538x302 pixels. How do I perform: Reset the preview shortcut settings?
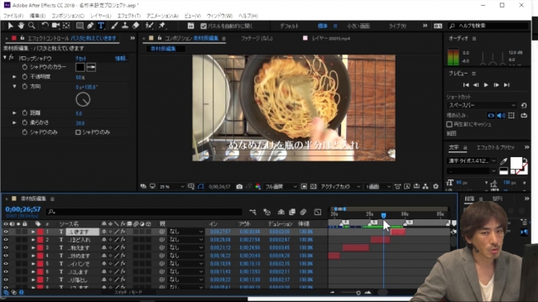tap(524, 105)
